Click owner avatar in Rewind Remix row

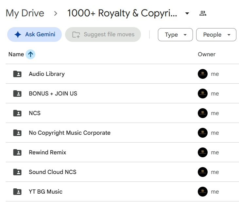[x=203, y=152]
